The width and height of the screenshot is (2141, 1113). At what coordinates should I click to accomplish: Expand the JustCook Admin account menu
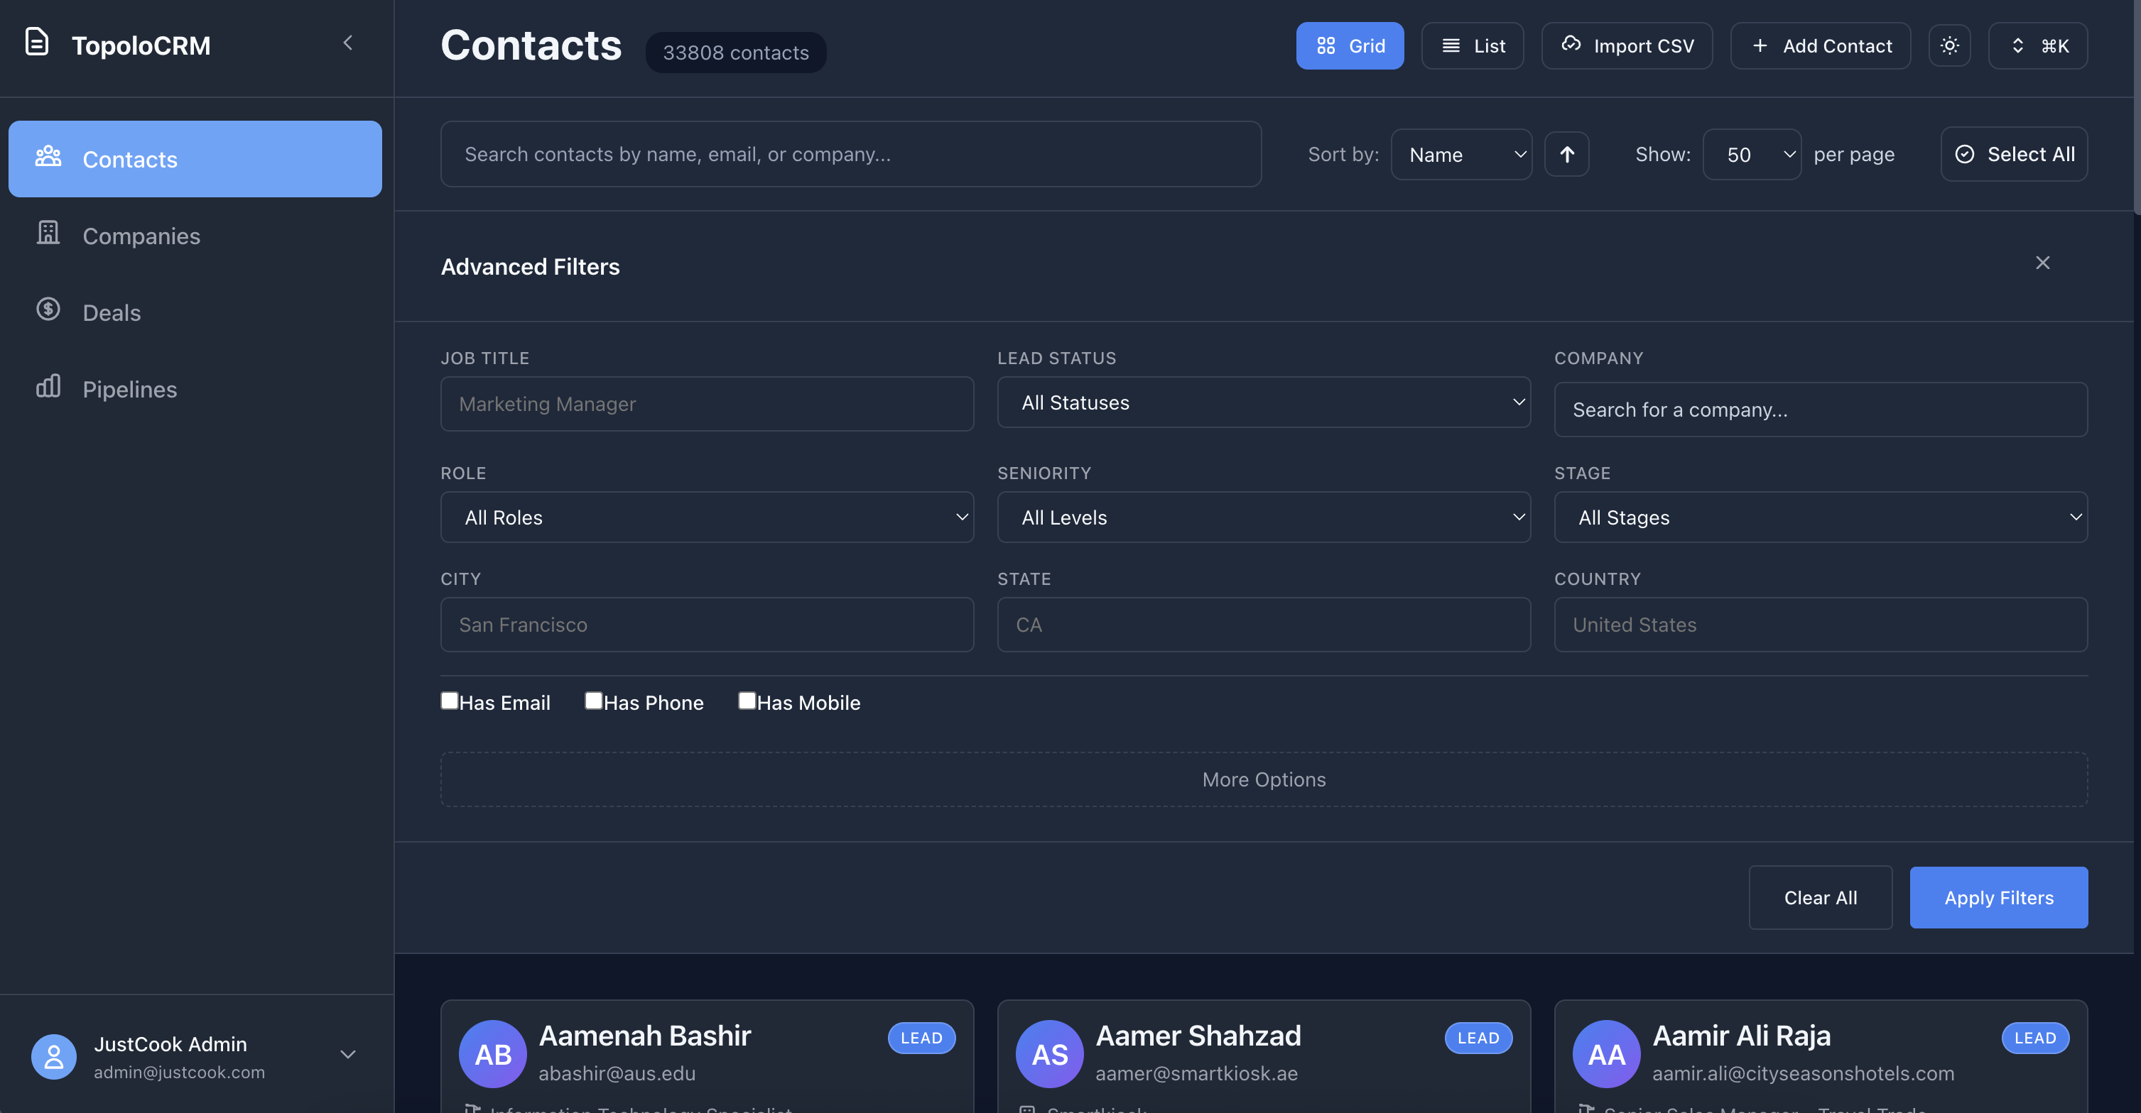(x=347, y=1055)
